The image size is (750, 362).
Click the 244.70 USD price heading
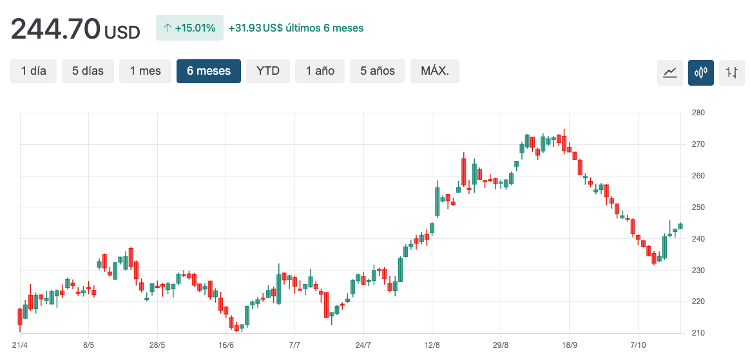(75, 29)
